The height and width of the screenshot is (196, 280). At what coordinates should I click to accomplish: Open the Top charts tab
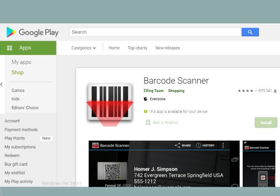tap(137, 48)
